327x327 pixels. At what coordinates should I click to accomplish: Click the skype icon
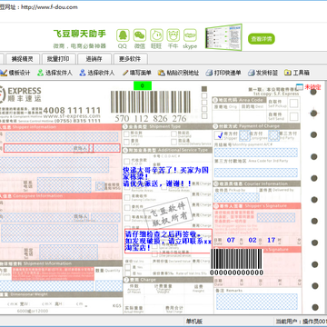click(x=190, y=35)
